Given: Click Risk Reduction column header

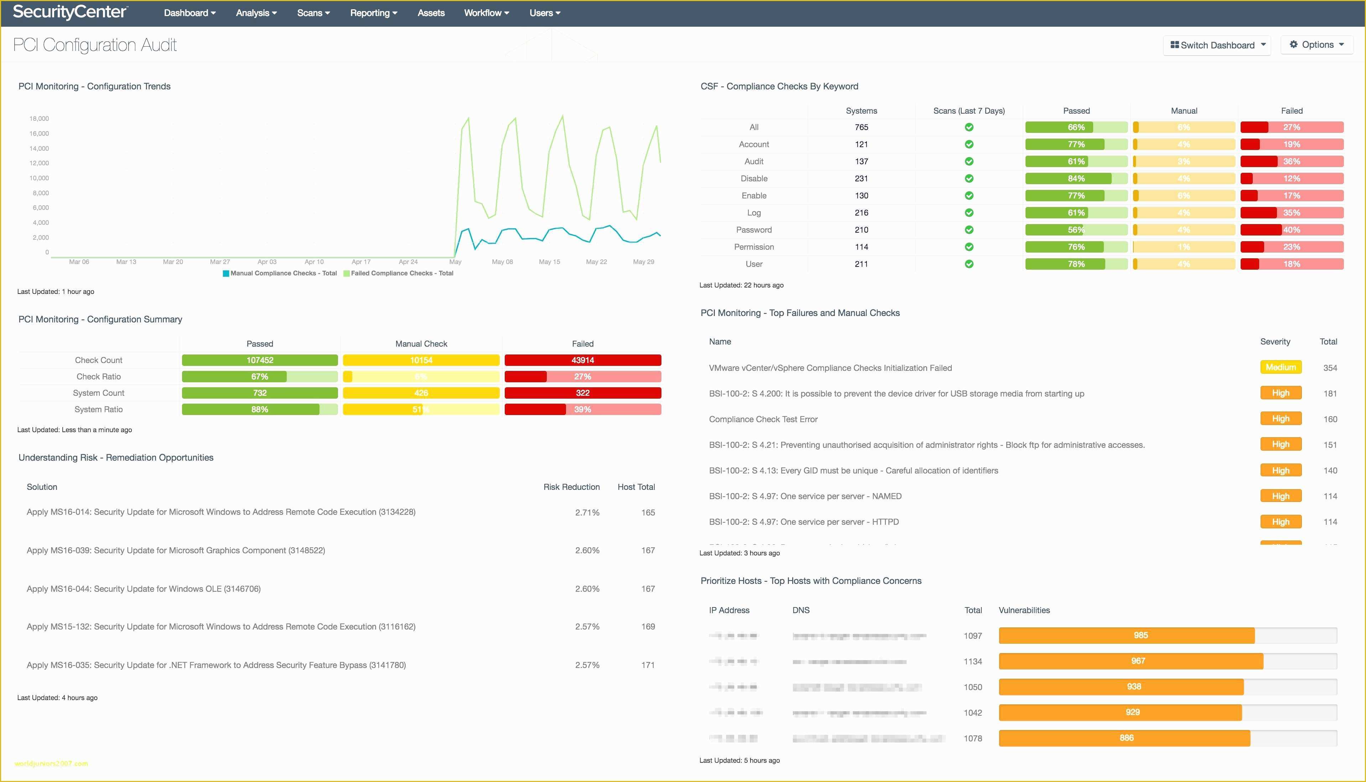Looking at the screenshot, I should [571, 487].
